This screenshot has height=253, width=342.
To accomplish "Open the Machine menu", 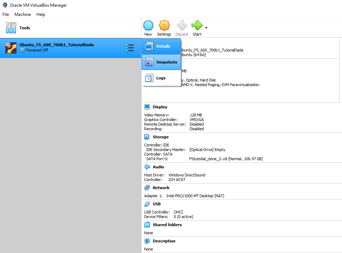I will (x=23, y=14).
